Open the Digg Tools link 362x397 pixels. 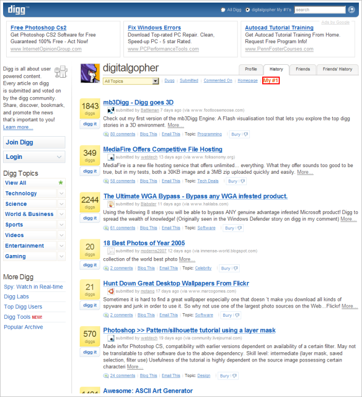[x=17, y=317]
